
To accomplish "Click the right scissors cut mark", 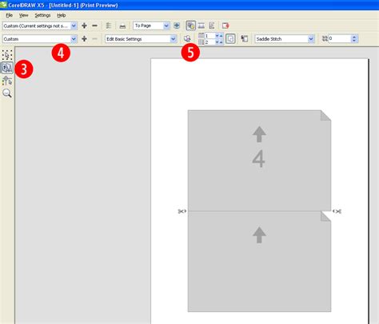I will [337, 211].
